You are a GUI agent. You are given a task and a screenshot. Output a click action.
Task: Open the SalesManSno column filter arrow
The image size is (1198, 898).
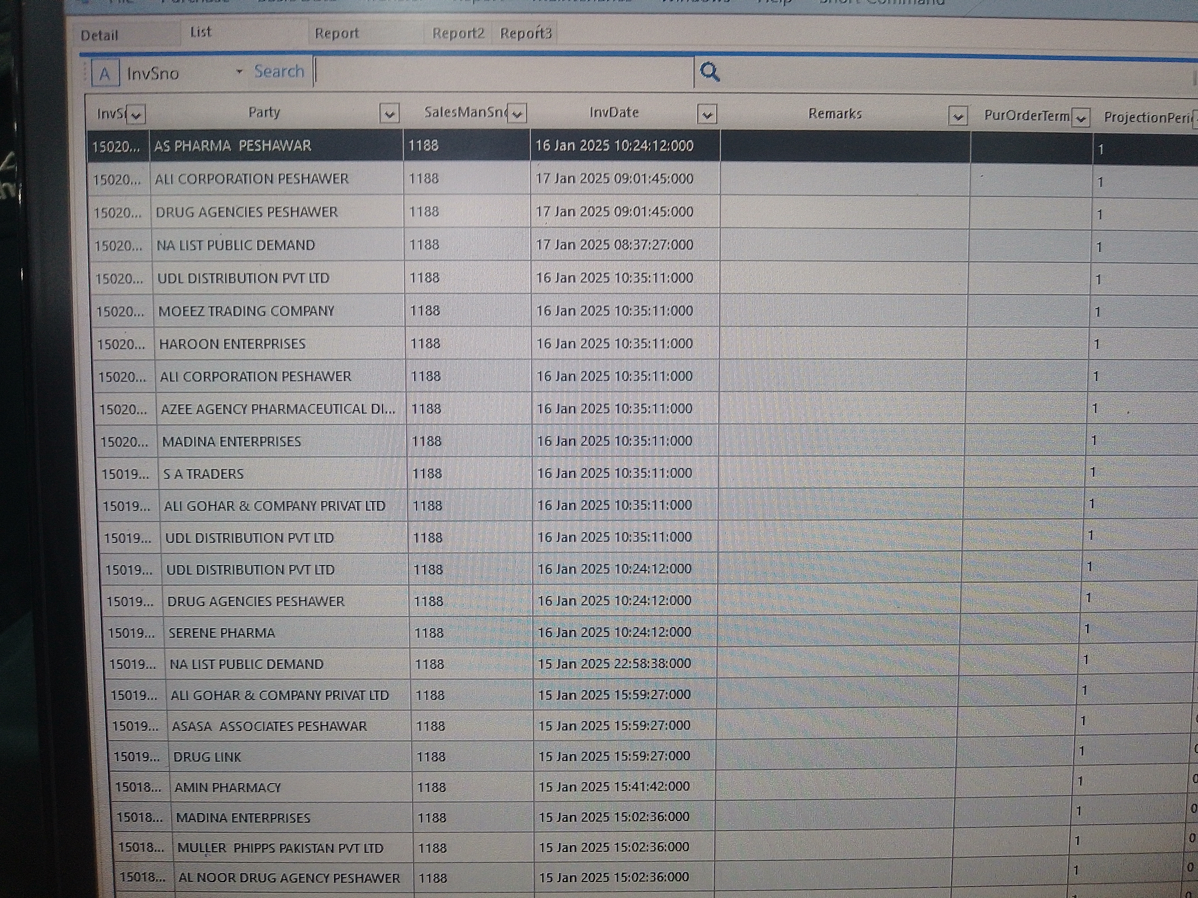pos(517,114)
